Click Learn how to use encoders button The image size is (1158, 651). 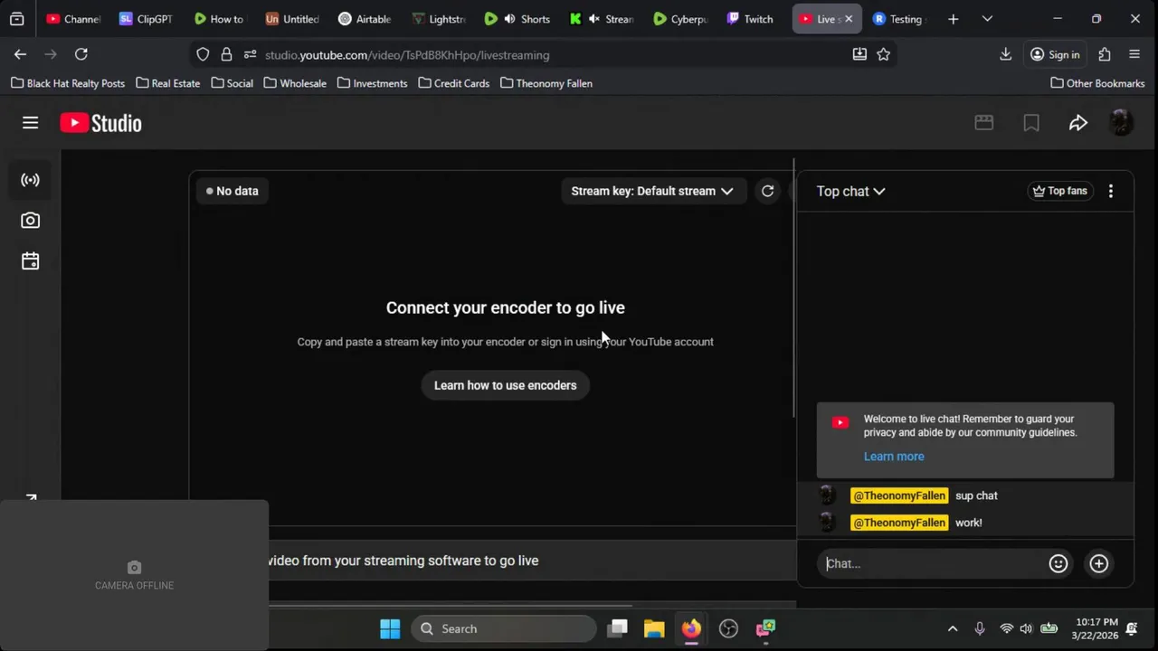tap(505, 385)
